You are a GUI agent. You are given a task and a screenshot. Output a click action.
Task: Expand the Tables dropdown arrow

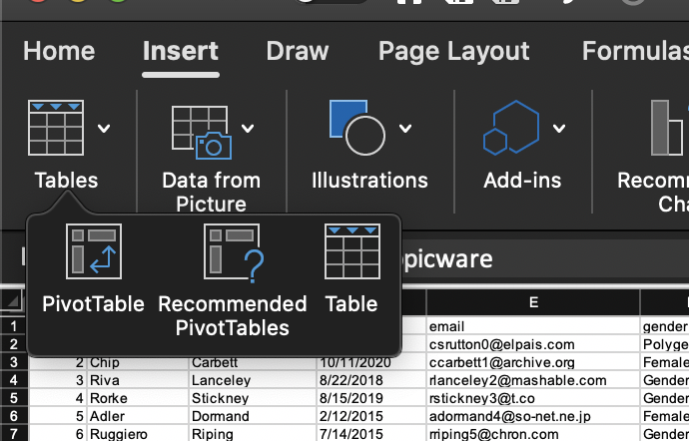click(104, 129)
